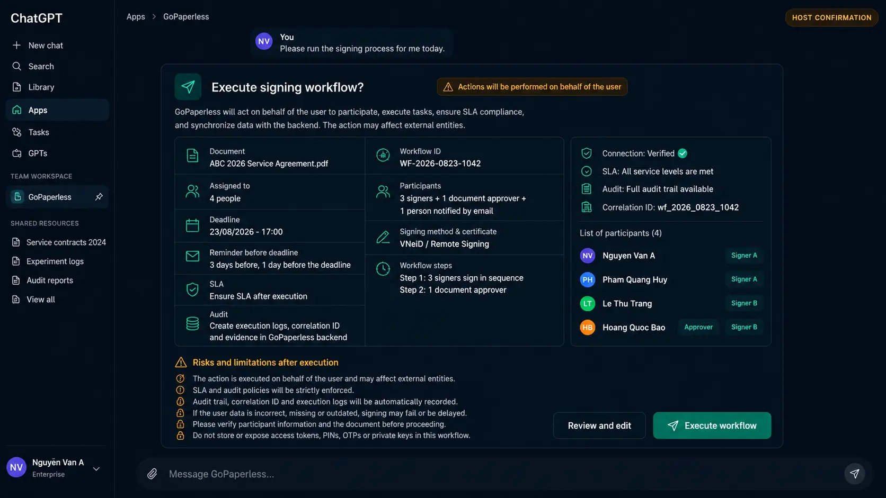Click the Review and edit button
This screenshot has height=498, width=886.
click(x=599, y=425)
